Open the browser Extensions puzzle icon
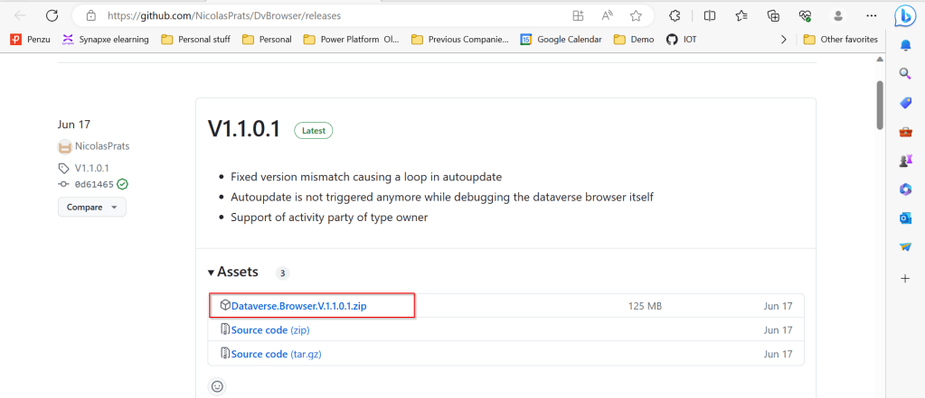 [x=675, y=15]
